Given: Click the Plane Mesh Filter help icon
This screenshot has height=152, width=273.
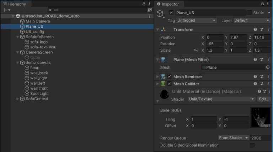Looking at the screenshot, I should 255,59.
